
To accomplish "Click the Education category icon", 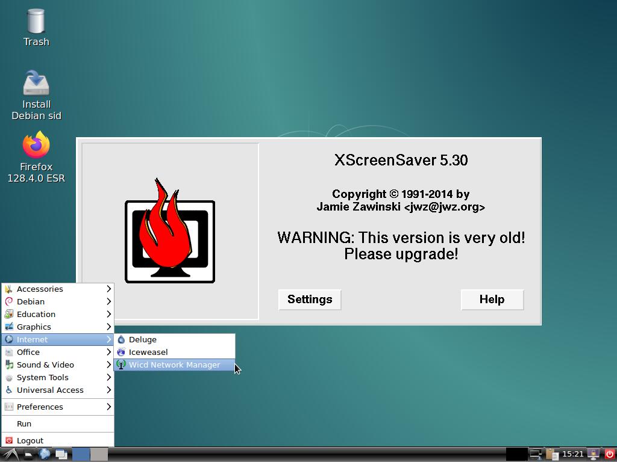I will tap(8, 314).
